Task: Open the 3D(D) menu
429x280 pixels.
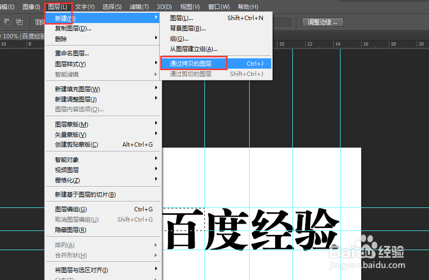Action: pyautogui.click(x=164, y=7)
